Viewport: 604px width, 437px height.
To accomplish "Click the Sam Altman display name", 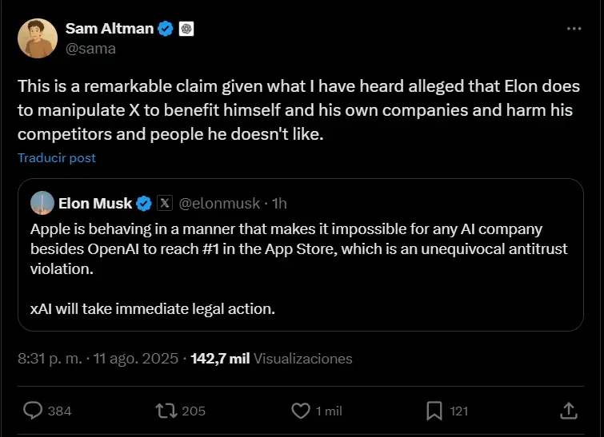I will click(110, 29).
